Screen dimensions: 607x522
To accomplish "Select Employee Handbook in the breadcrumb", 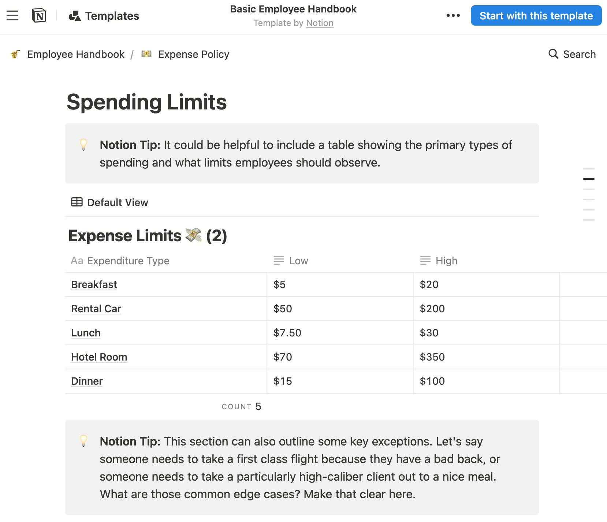I will tap(76, 54).
